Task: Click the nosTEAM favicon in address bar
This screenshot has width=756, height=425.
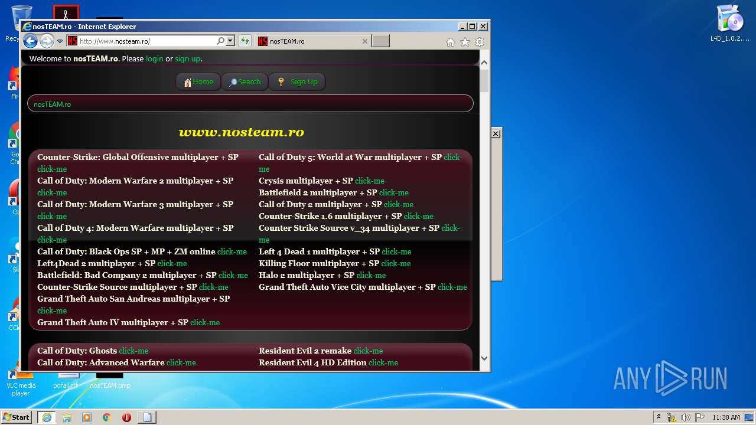Action: pos(73,41)
